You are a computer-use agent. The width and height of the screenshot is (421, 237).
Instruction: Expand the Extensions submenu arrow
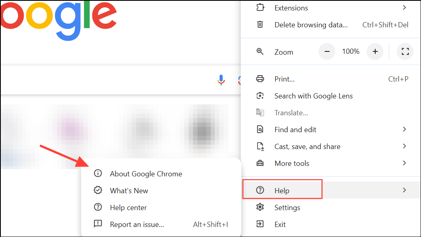point(405,8)
